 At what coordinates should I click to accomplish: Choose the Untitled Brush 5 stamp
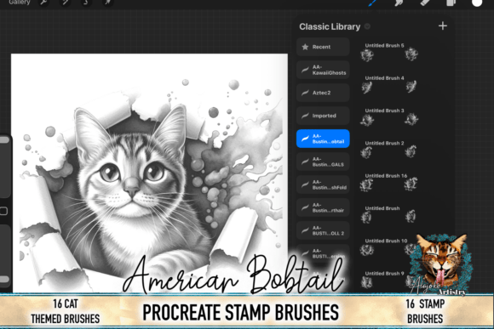(389, 52)
